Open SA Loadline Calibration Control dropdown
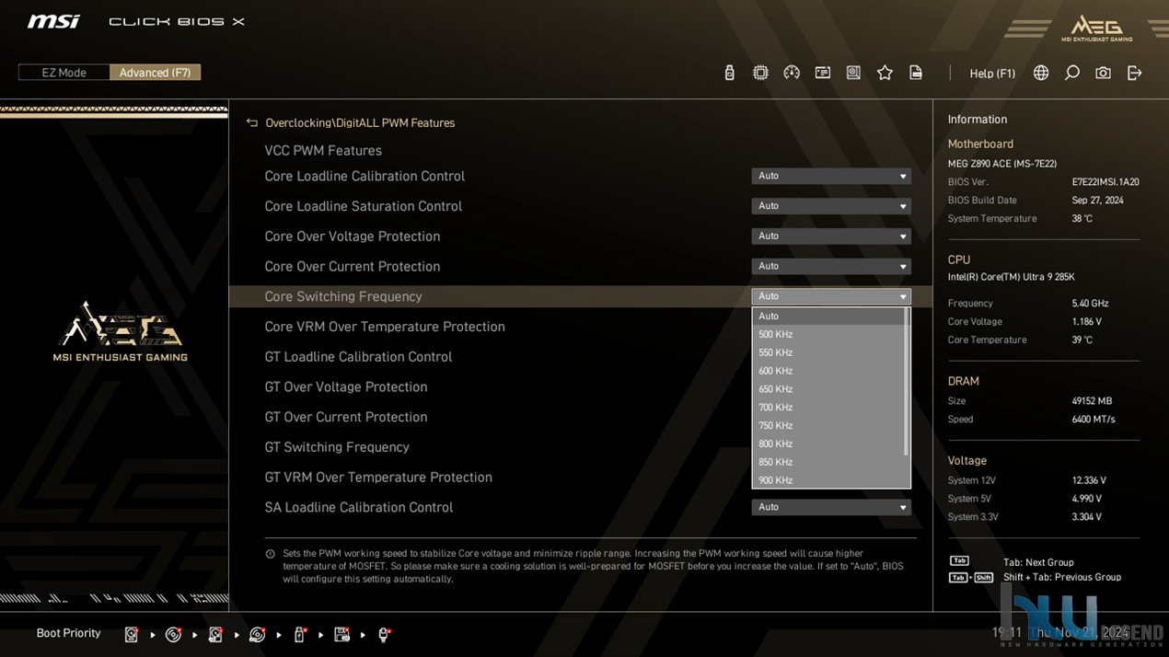1169x657 pixels. pyautogui.click(x=831, y=507)
